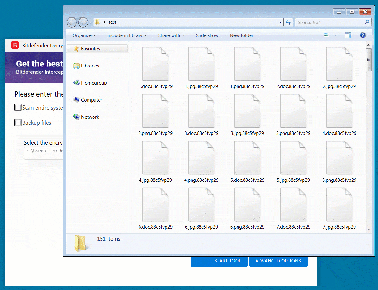
Task: Click the Back navigation arrow
Action: pyautogui.click(x=72, y=22)
